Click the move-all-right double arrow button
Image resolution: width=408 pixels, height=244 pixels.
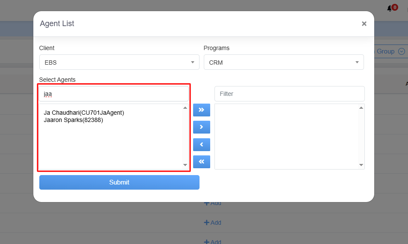(201, 110)
